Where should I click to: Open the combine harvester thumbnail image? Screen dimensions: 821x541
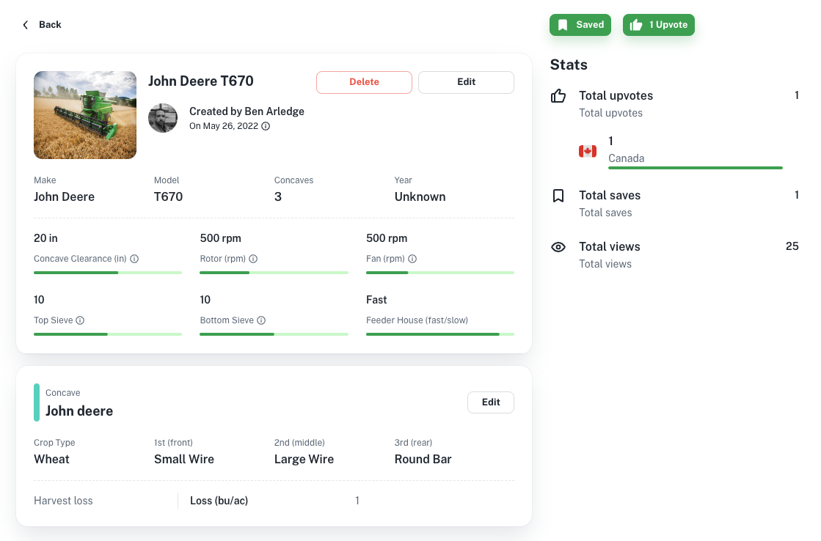point(85,115)
